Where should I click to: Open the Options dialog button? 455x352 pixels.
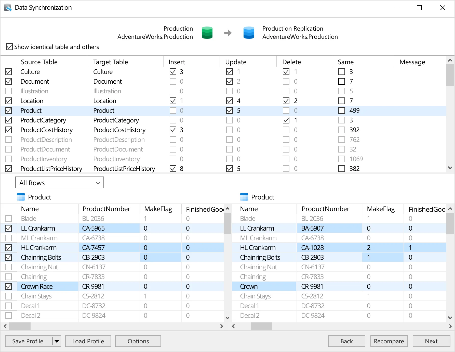tap(138, 341)
